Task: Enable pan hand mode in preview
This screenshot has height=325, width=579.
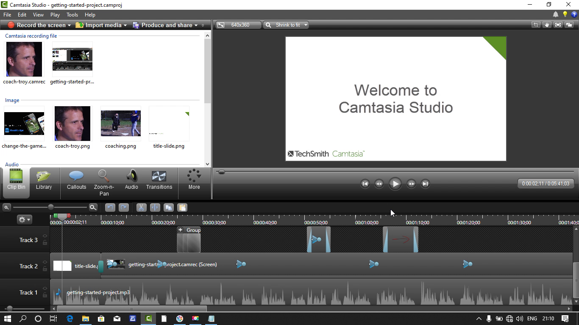Action: tap(547, 25)
